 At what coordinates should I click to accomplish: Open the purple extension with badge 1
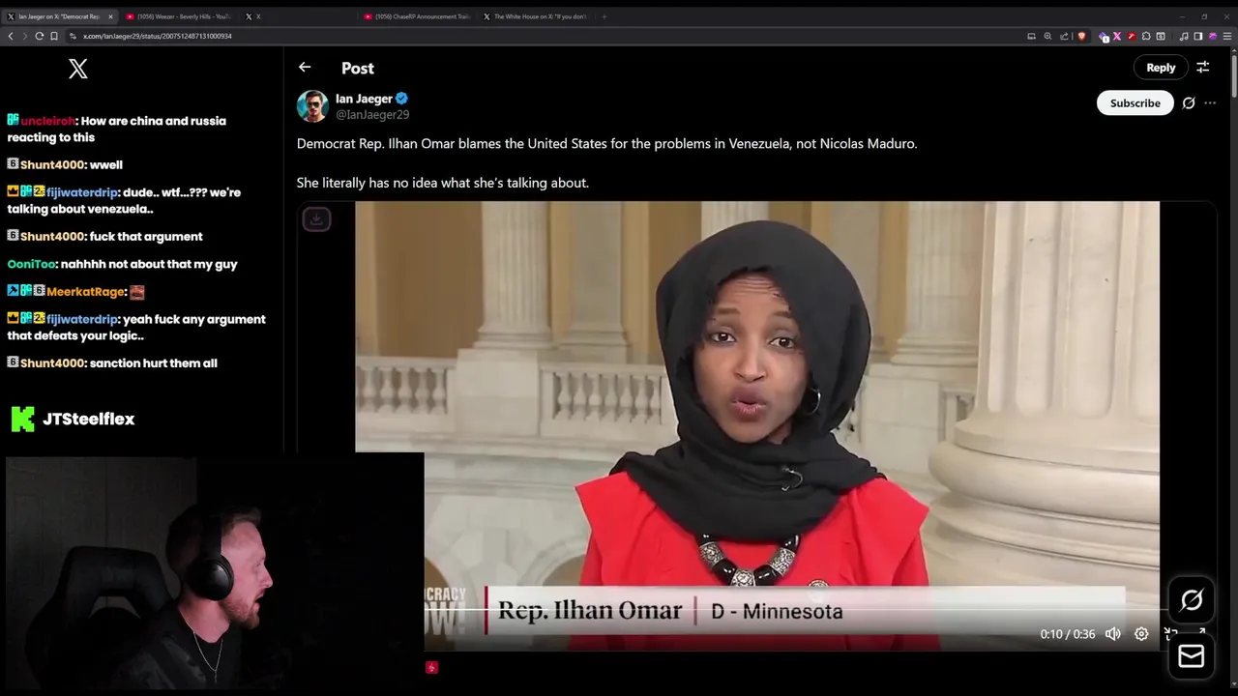pos(1103,37)
